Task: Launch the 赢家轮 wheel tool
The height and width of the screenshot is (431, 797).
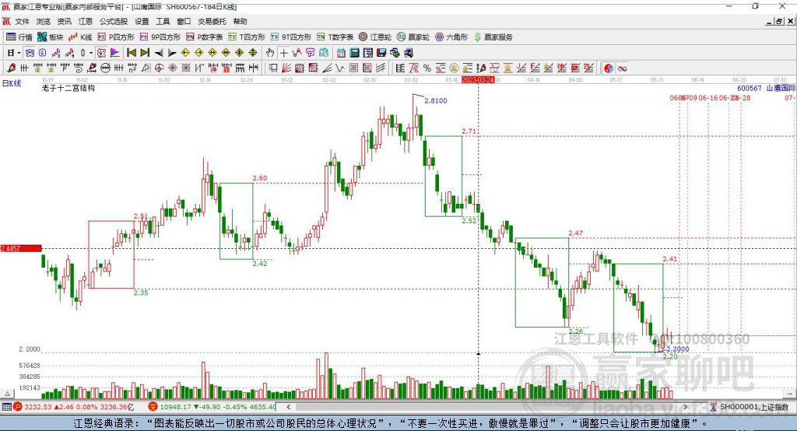Action: click(413, 37)
